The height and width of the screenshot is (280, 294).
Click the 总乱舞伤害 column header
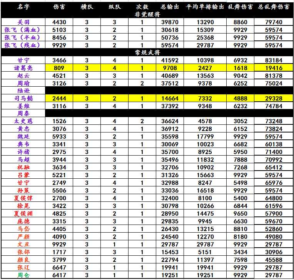[x=274, y=7]
